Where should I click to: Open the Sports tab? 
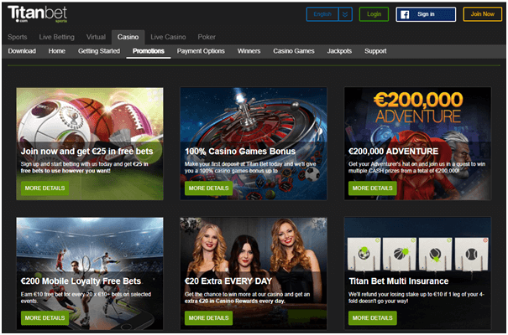(18, 37)
